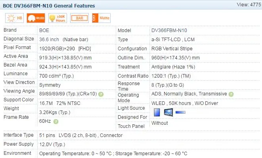Select bezel area 924.3(H)×143.85(V) mm
Viewport: 262px width, 158px height.
[65, 67]
